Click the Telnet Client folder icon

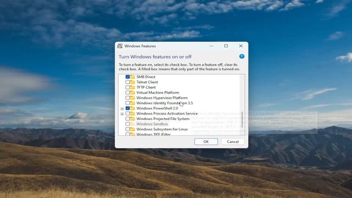point(133,82)
